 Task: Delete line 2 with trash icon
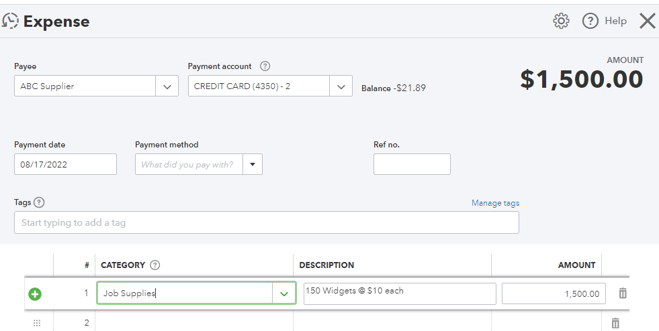615,323
